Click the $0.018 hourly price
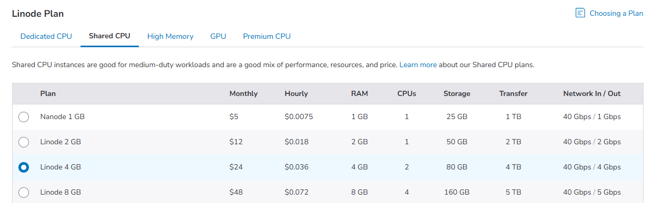This screenshot has width=653, height=203. (297, 142)
